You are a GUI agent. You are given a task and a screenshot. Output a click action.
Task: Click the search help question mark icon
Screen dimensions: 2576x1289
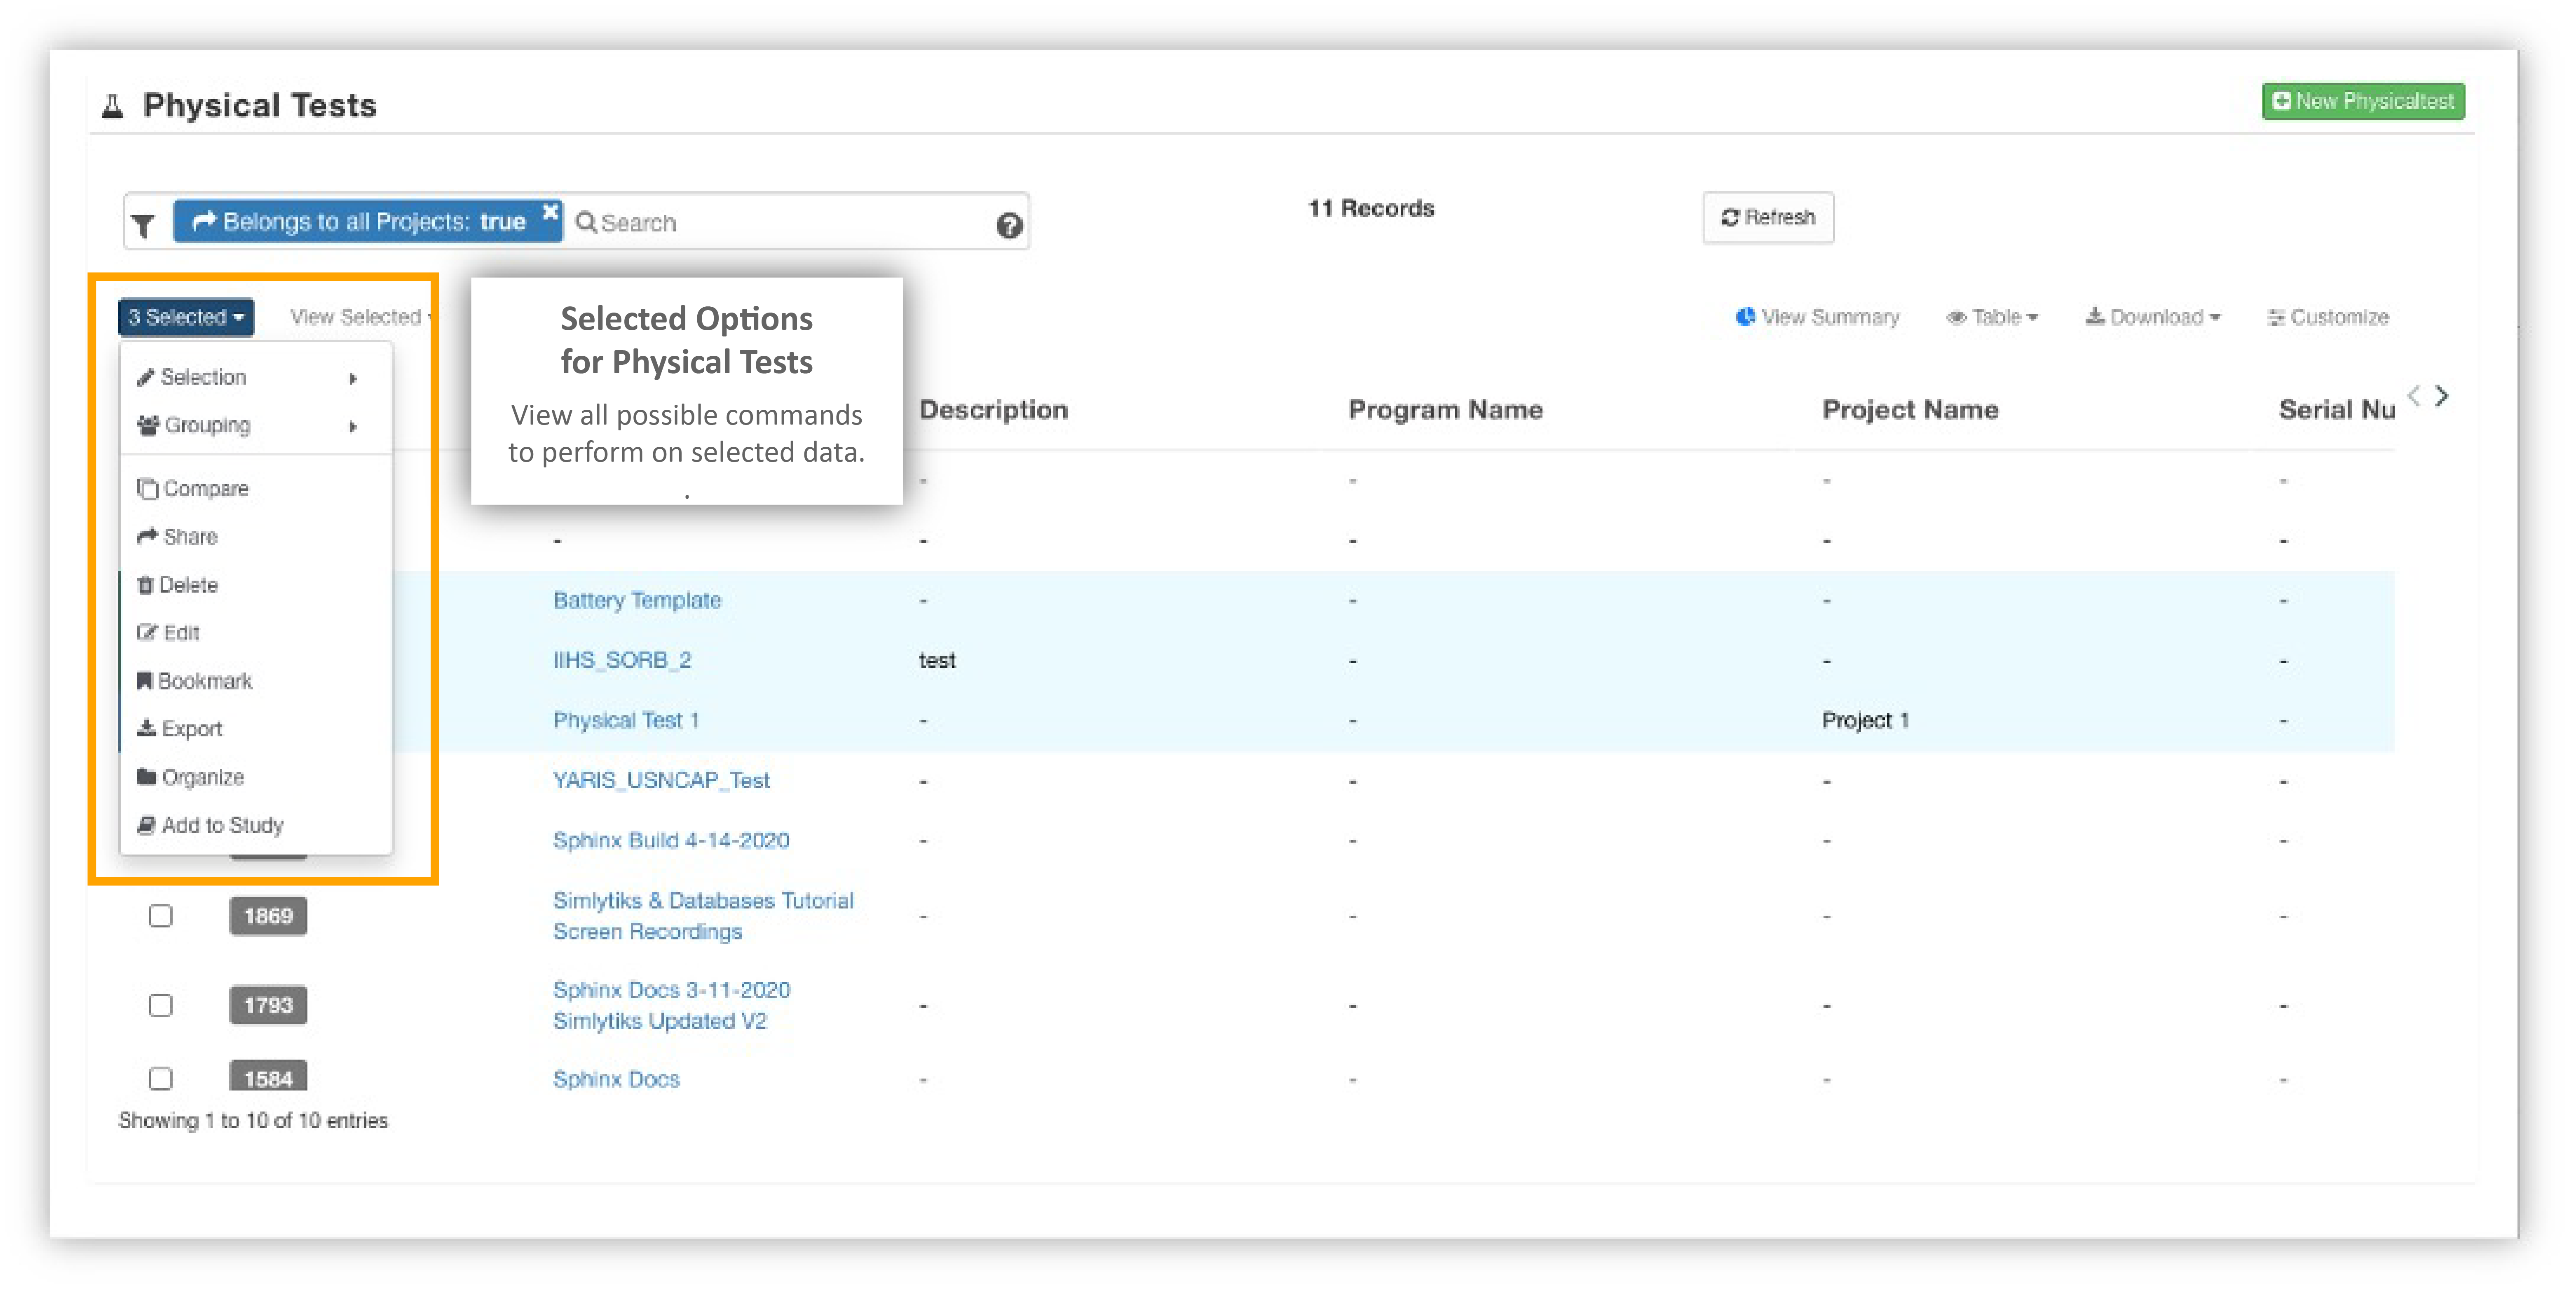click(x=1009, y=225)
